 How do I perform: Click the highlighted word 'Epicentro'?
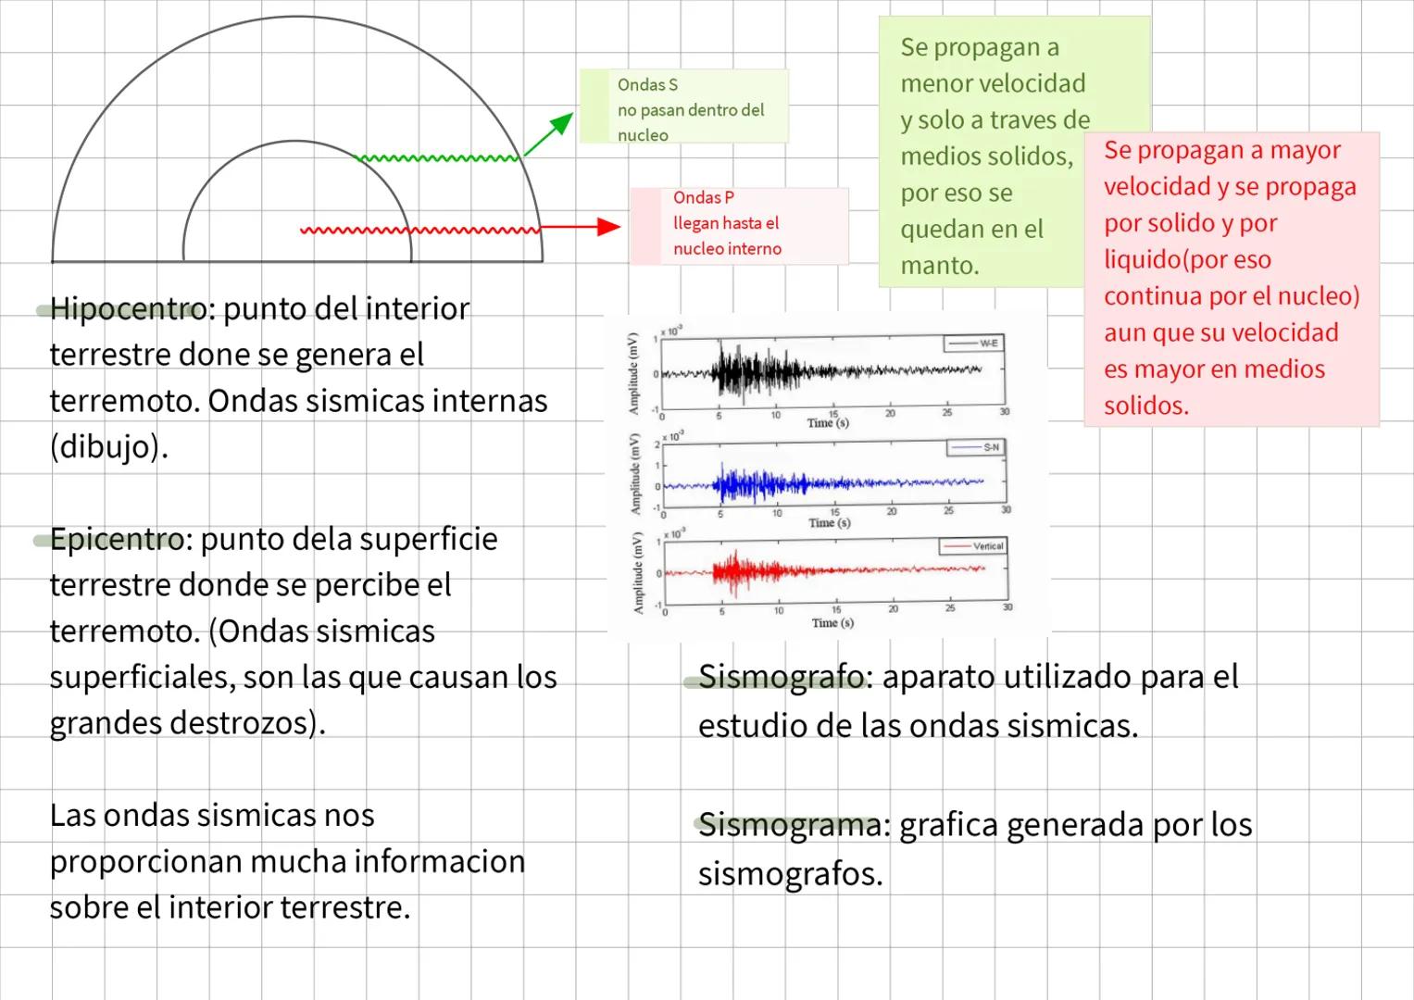tap(118, 540)
